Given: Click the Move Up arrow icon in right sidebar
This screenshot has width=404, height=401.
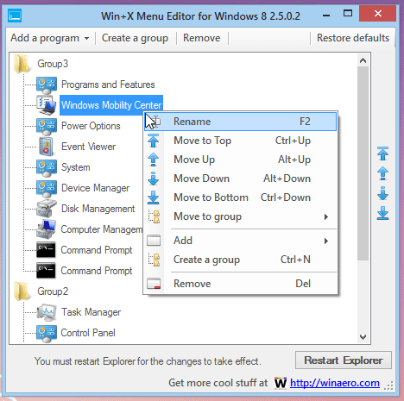Looking at the screenshot, I should [x=382, y=173].
